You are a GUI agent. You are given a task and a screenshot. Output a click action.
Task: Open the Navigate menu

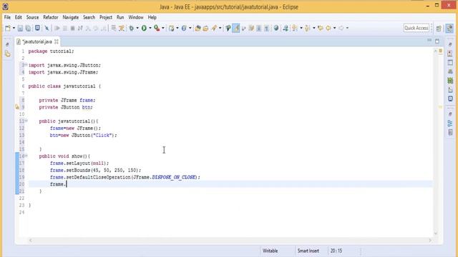click(x=70, y=17)
